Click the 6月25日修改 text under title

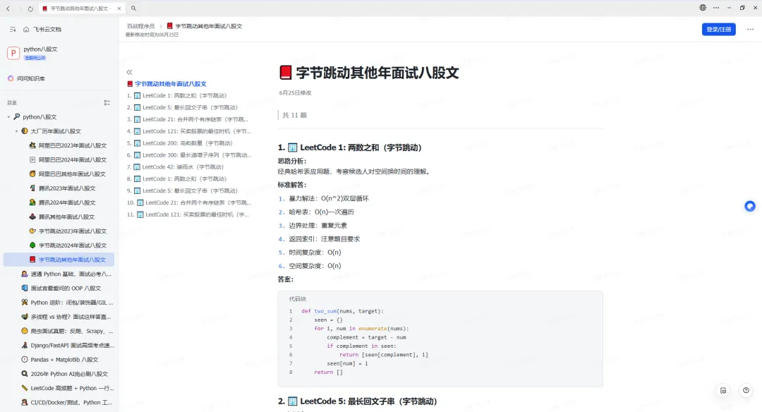coord(295,92)
